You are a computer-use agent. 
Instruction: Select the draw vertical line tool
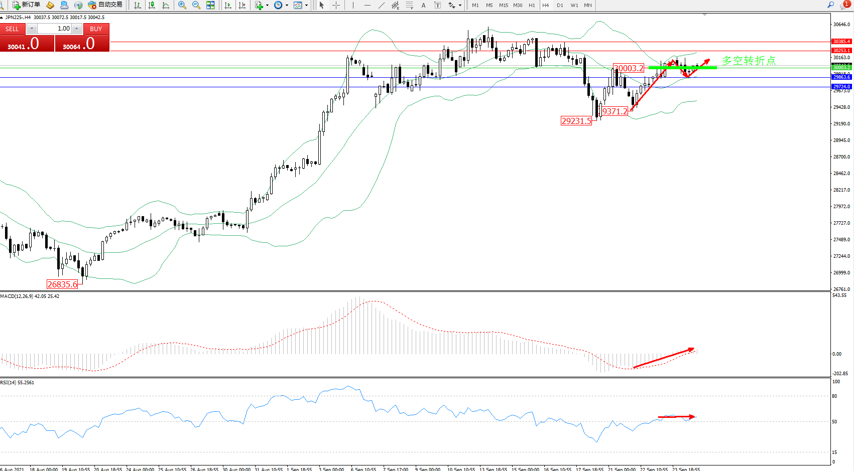pyautogui.click(x=353, y=5)
